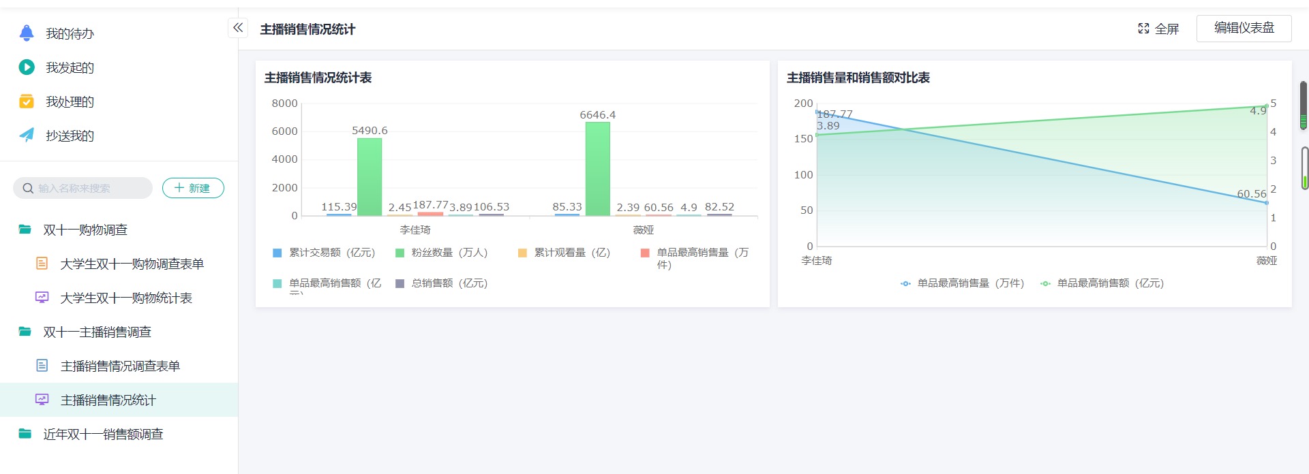Click the fullscreen icon beside 全屏
Screen dimensions: 1309x474
1143,29
